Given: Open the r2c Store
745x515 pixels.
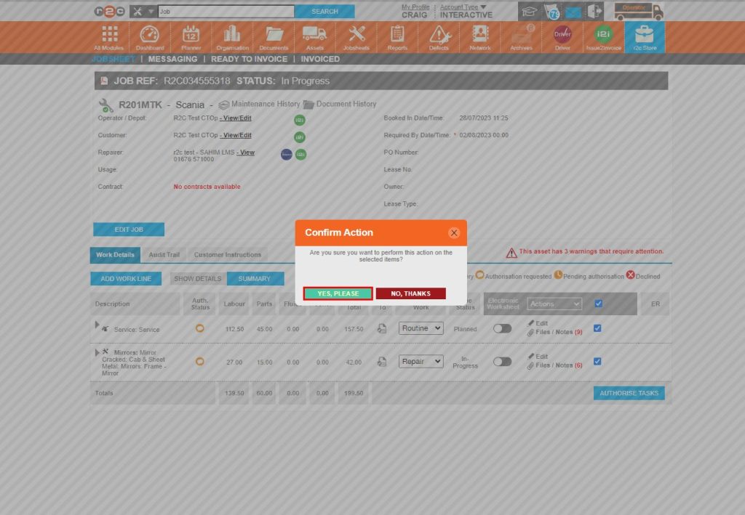Looking at the screenshot, I should click(644, 36).
